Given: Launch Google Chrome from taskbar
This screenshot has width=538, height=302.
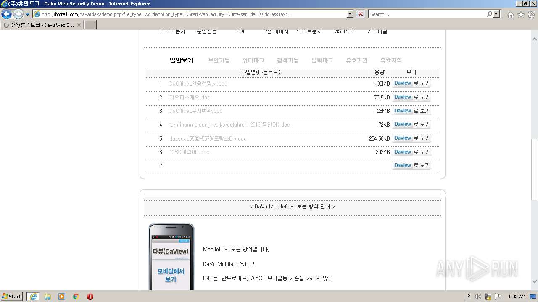Looking at the screenshot, I should point(76,297).
